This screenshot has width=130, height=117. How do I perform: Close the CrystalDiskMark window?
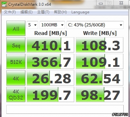click(121, 3)
